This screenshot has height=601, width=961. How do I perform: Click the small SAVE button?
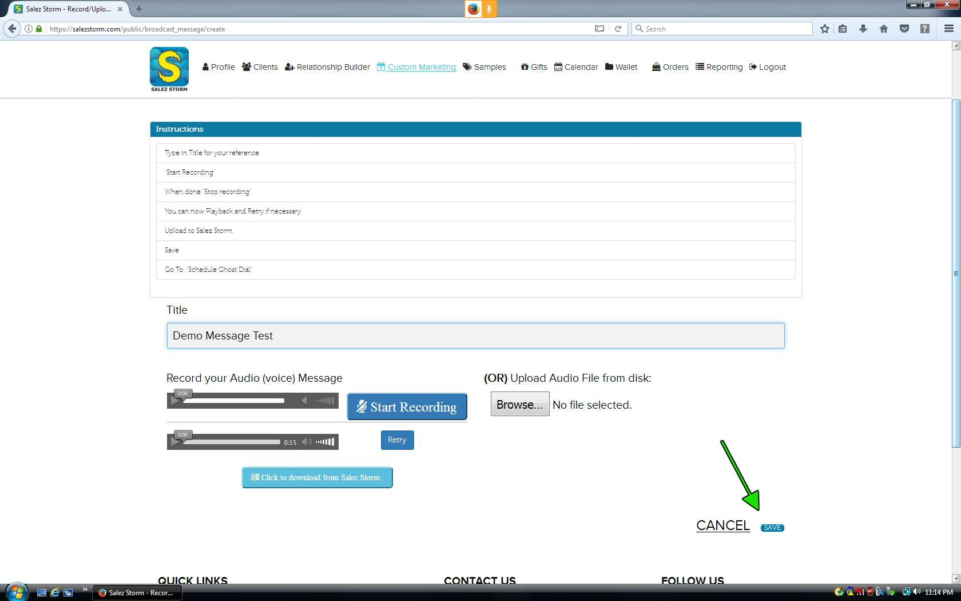[772, 528]
